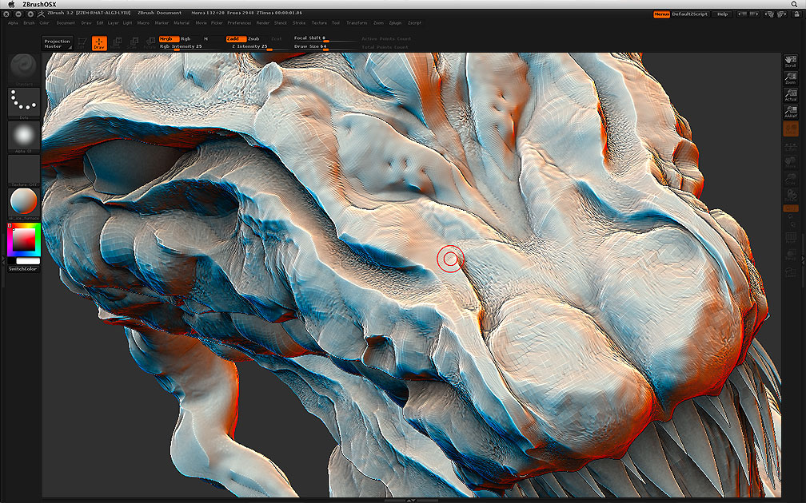Click the PolyF wireframe icon
This screenshot has height=503, width=806.
791,238
